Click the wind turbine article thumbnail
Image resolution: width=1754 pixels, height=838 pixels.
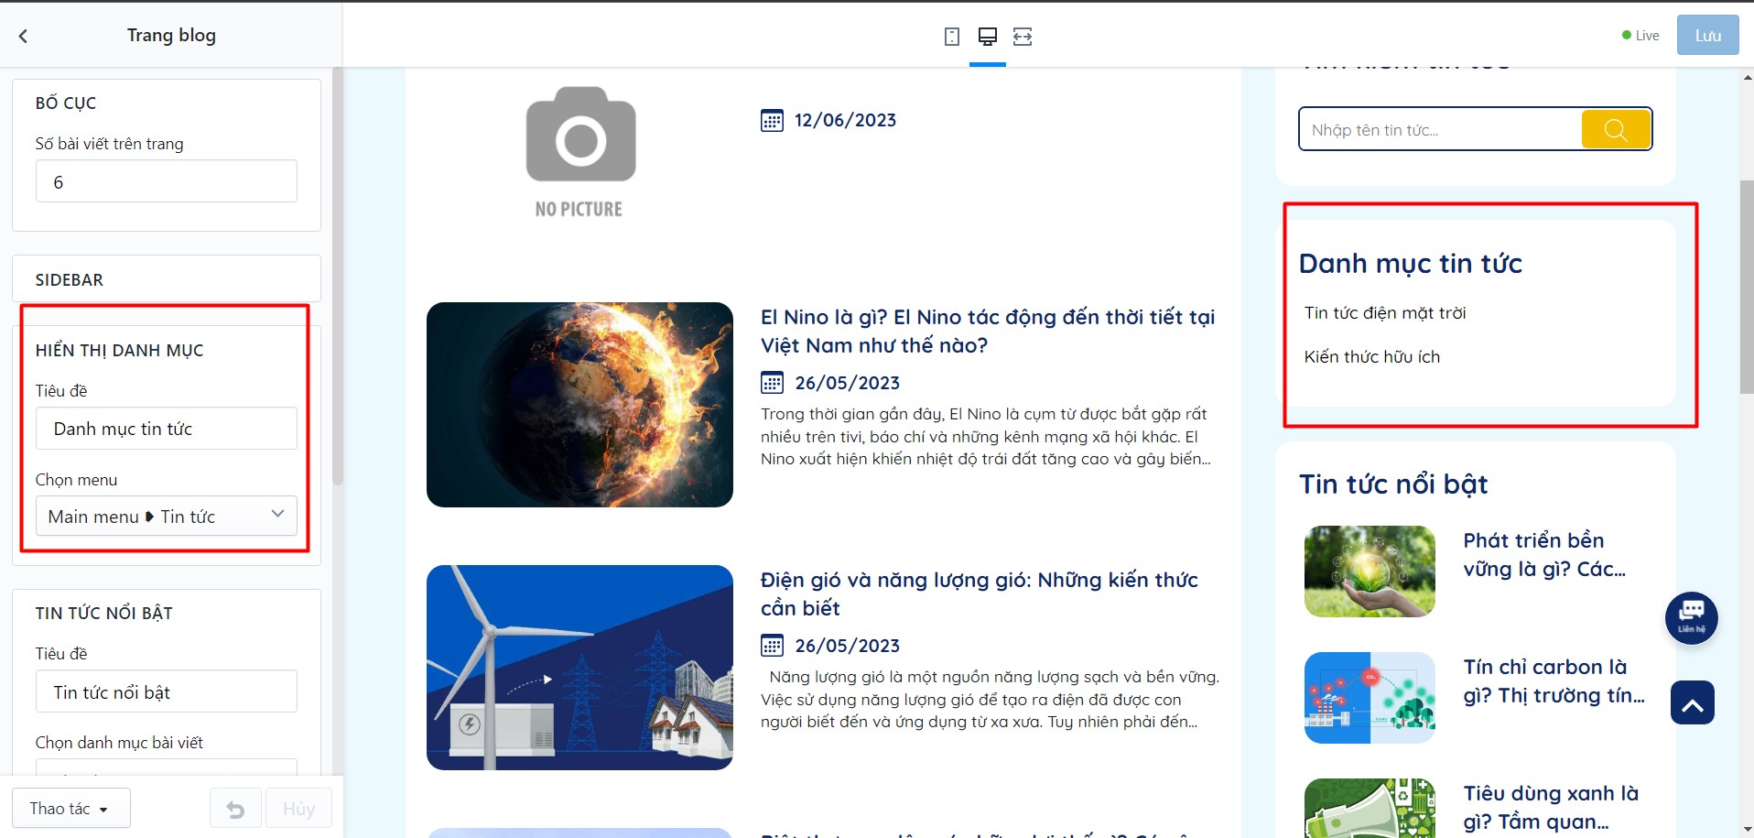[x=579, y=668]
